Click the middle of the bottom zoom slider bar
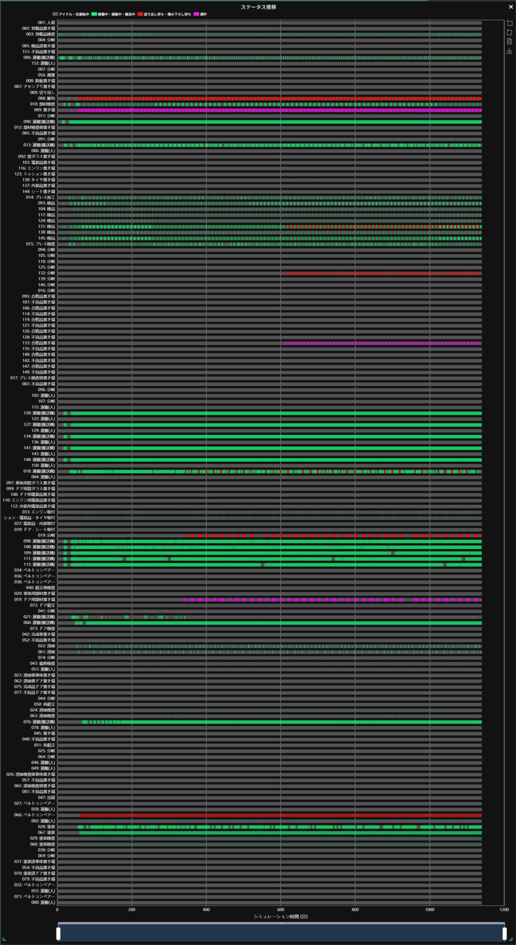The width and height of the screenshot is (516, 945). pos(281,933)
